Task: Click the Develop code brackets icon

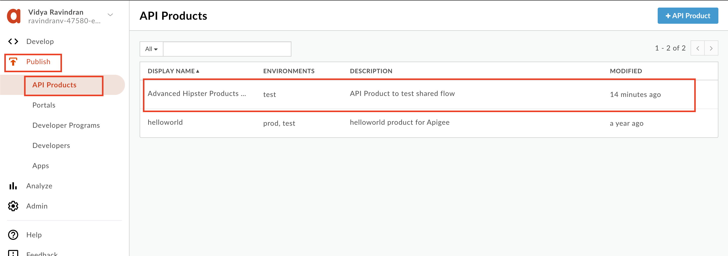Action: pos(13,41)
